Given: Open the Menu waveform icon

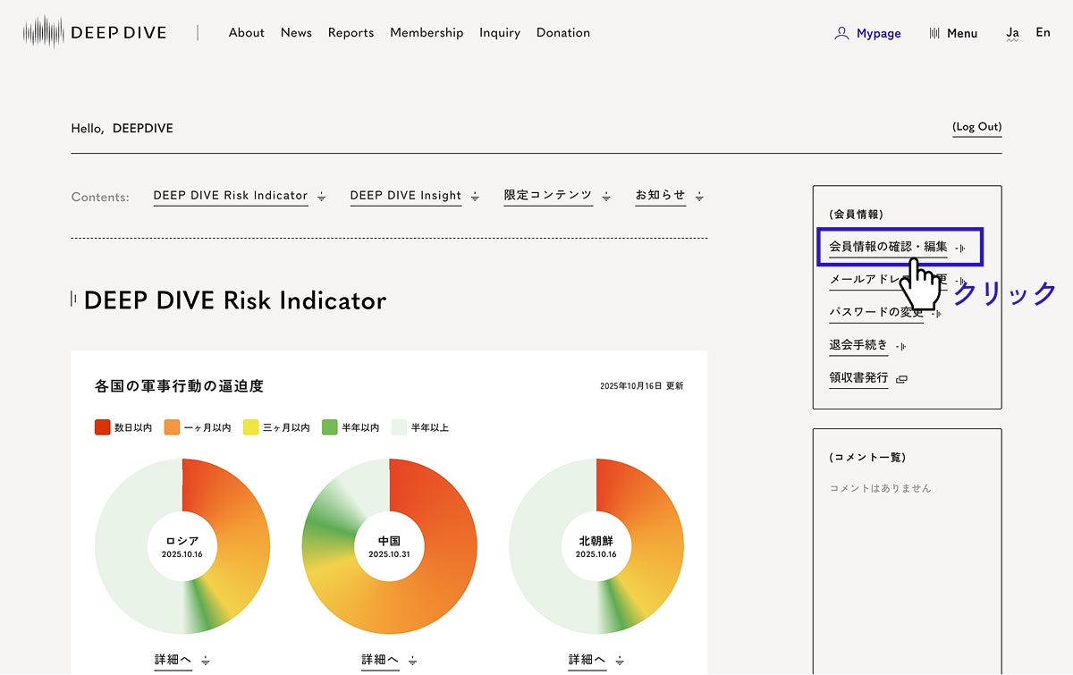Looking at the screenshot, I should [x=934, y=33].
